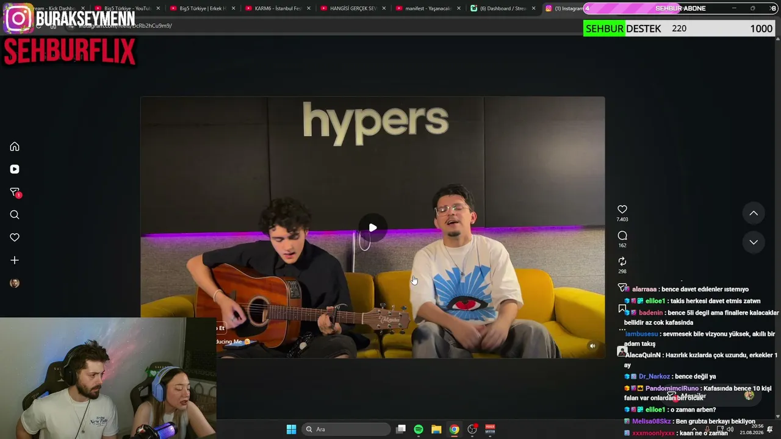
Task: Open the Windows notification center bell
Action: pyautogui.click(x=770, y=429)
